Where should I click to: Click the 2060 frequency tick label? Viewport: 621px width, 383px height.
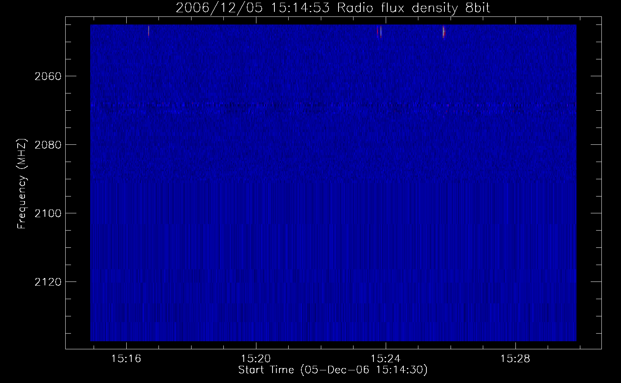click(x=48, y=76)
